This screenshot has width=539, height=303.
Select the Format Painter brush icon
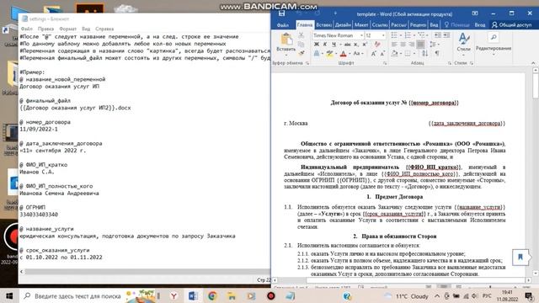pyautogui.click(x=302, y=53)
